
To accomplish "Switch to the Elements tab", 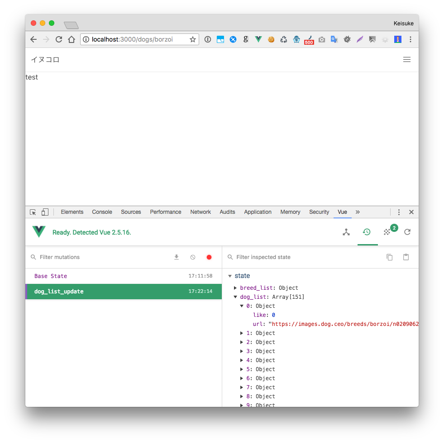I will [x=72, y=212].
